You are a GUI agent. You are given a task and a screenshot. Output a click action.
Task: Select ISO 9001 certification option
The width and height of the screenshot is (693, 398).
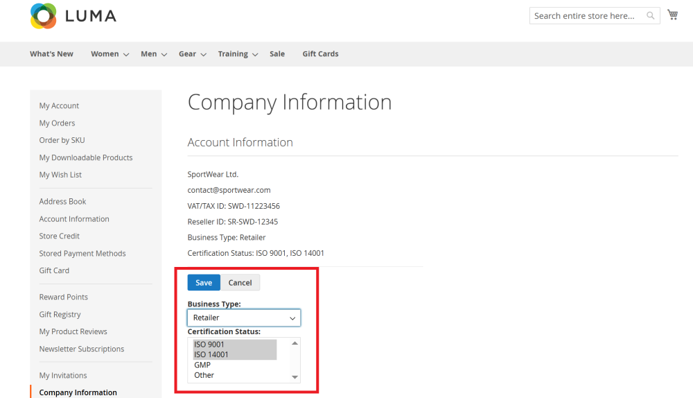click(x=235, y=345)
